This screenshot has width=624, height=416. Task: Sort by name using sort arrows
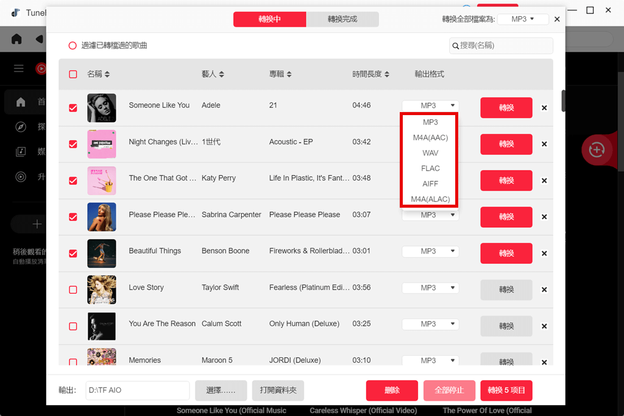pyautogui.click(x=107, y=74)
